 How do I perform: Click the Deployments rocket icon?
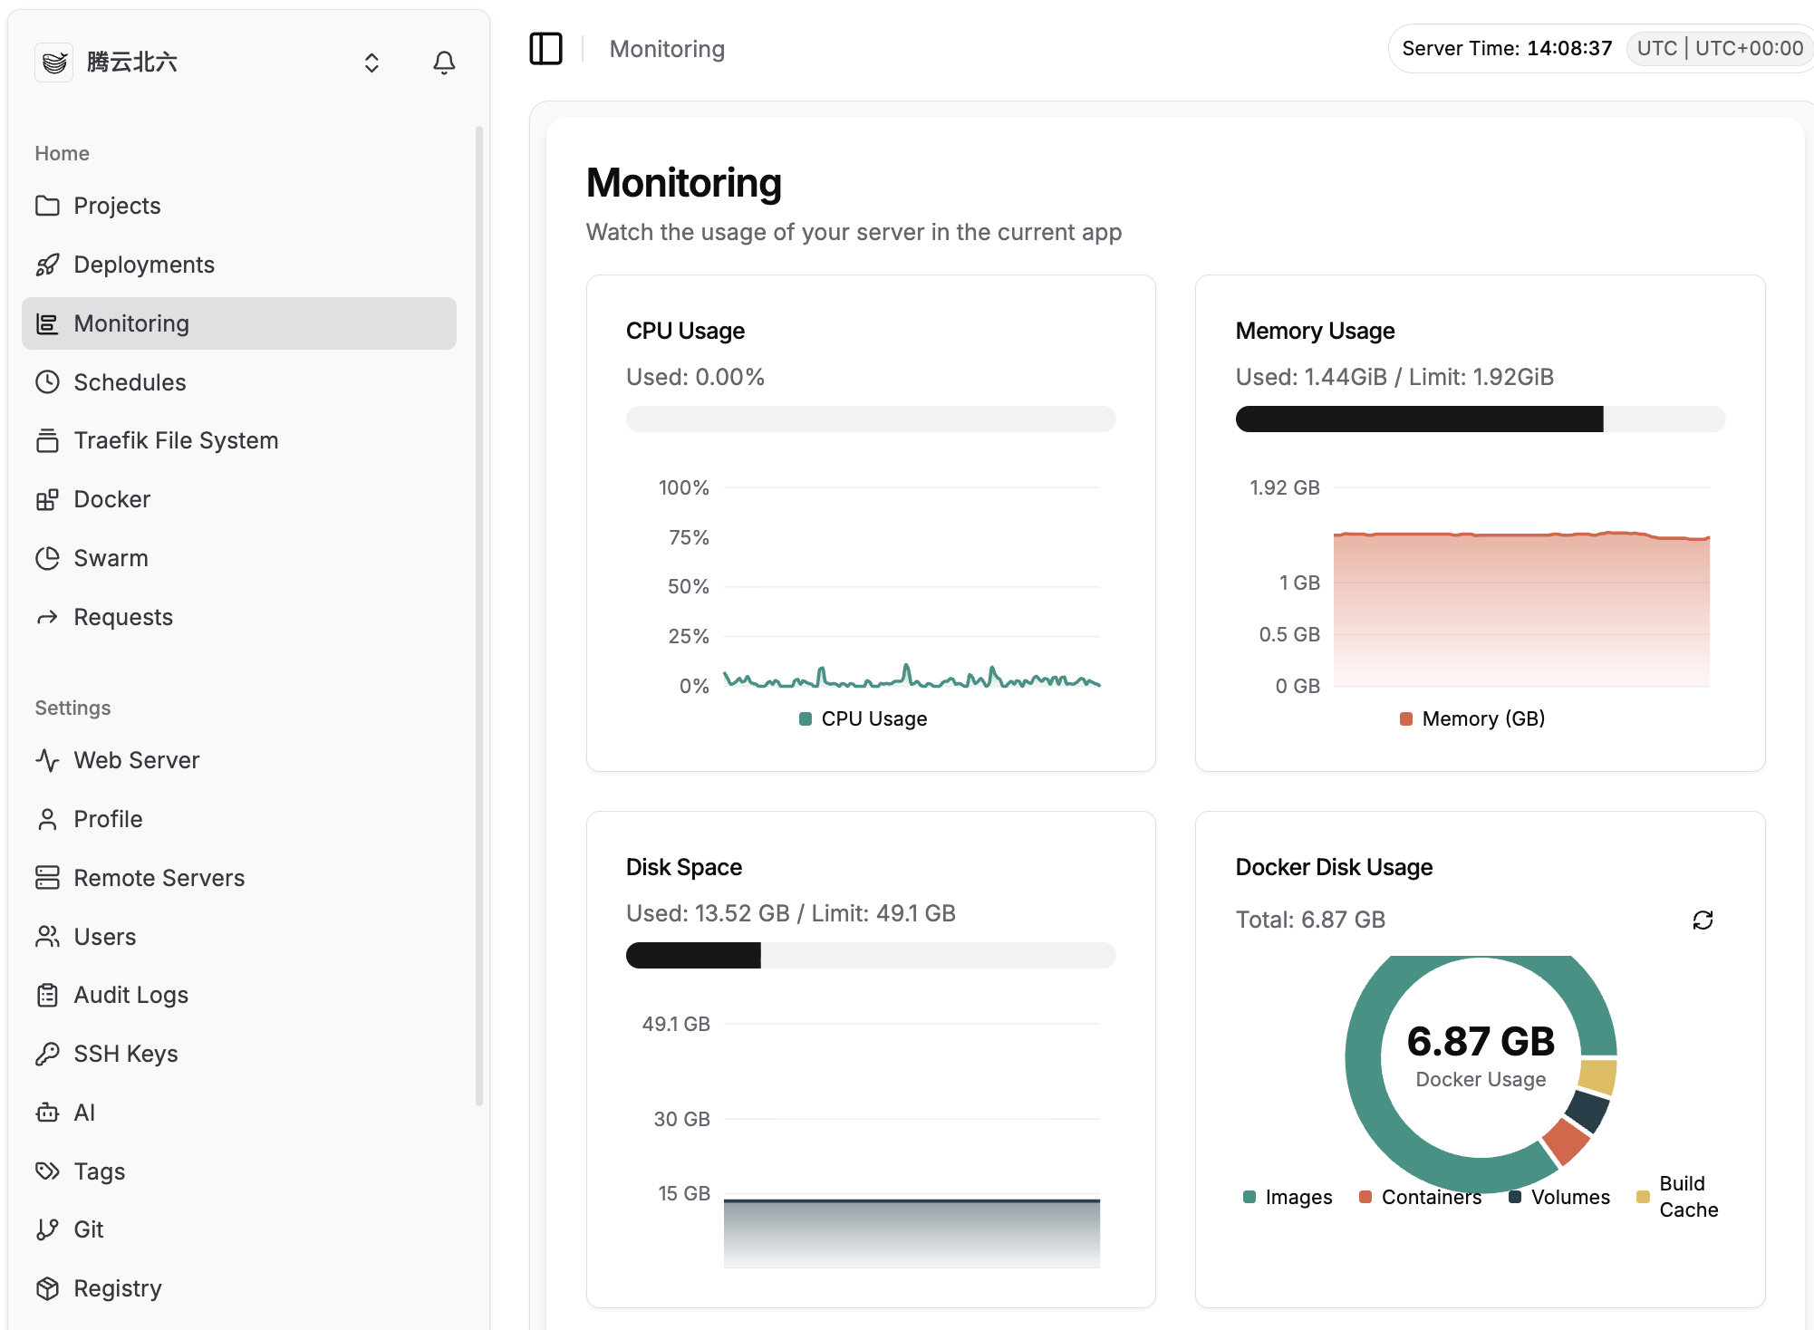(x=47, y=265)
